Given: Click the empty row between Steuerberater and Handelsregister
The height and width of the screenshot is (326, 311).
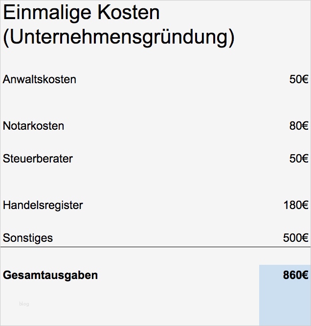Looking at the screenshot, I should [155, 182].
